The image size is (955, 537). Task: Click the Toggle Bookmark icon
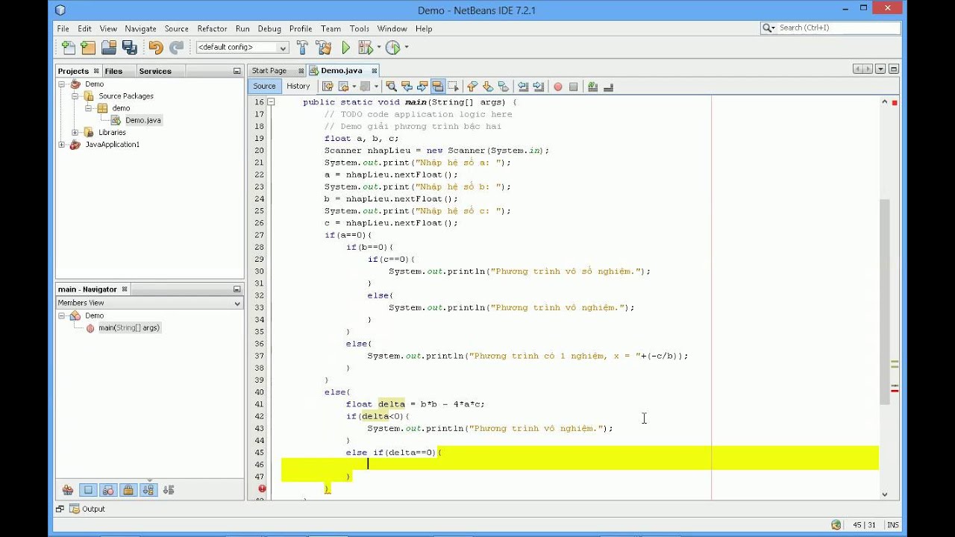(502, 87)
